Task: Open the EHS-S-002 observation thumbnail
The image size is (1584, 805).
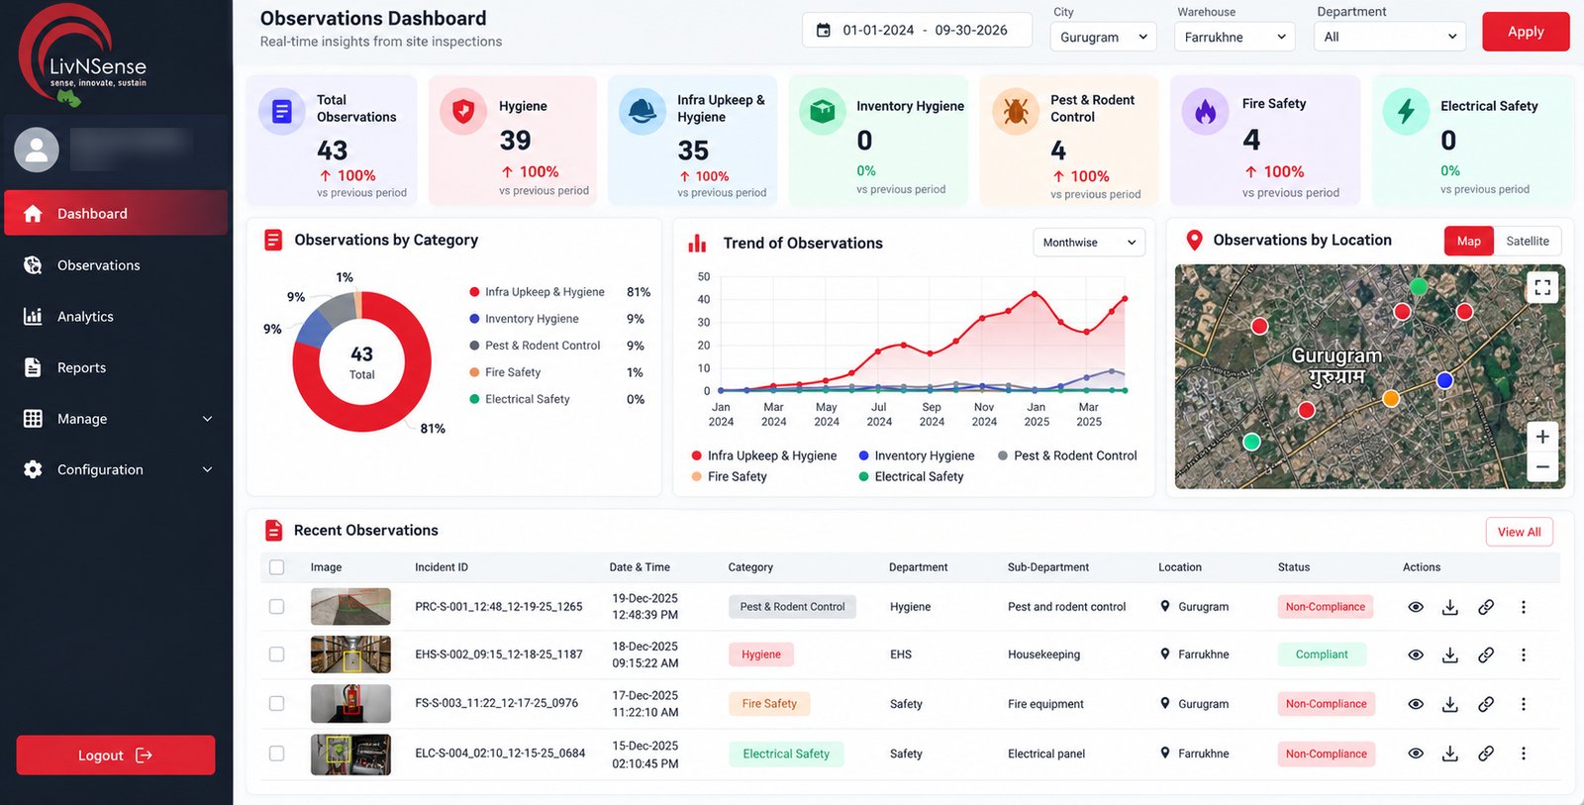Action: [350, 654]
